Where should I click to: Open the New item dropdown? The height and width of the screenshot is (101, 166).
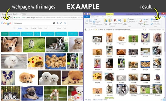131,19
